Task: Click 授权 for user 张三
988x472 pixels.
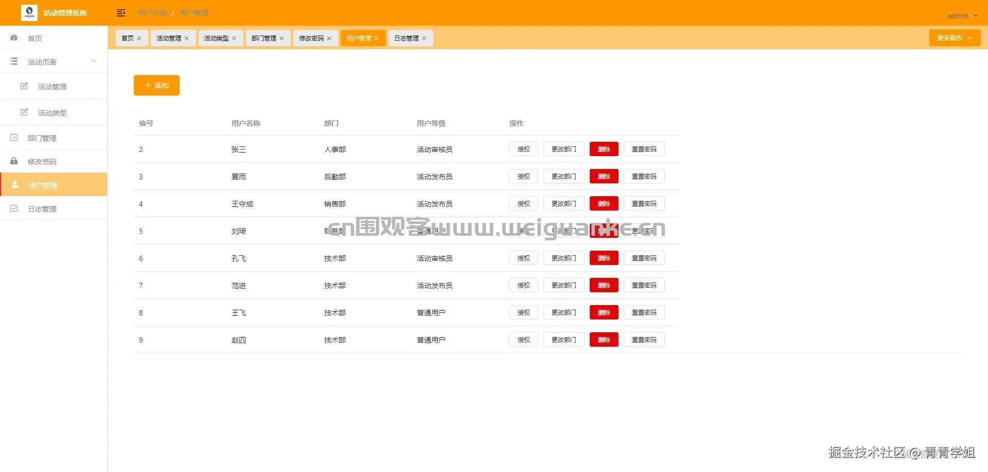Action: [524, 149]
